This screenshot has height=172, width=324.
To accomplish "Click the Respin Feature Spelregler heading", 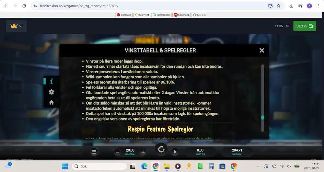I will (x=160, y=129).
